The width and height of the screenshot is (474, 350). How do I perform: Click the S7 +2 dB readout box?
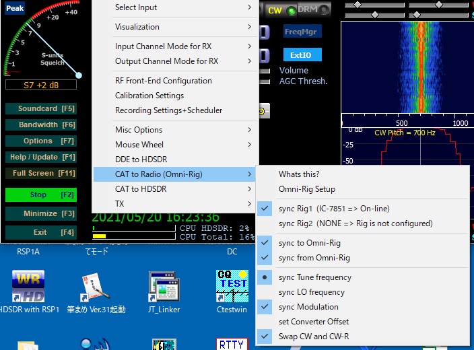click(x=41, y=85)
